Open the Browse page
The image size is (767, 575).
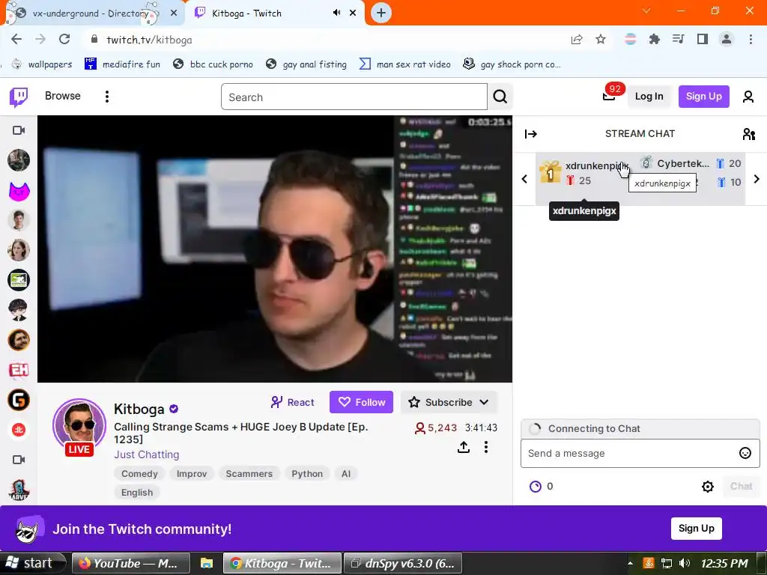tap(63, 96)
